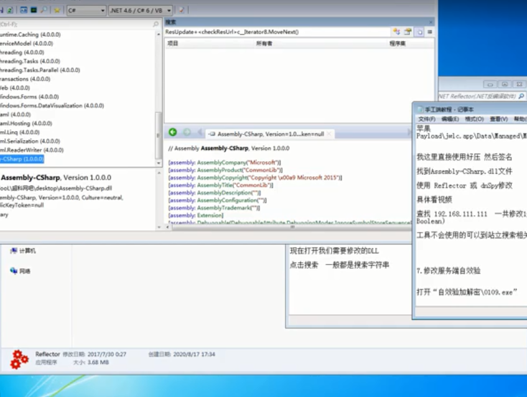Click the search query field with ResUpdate text
This screenshot has width=527, height=397.
coord(277,32)
